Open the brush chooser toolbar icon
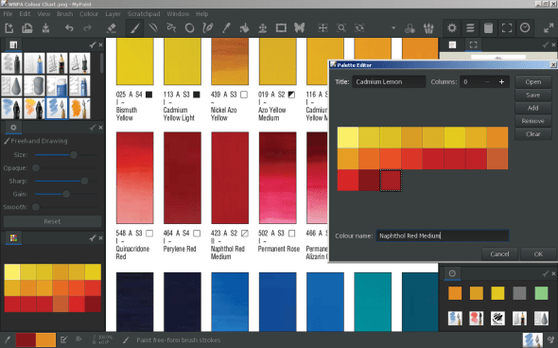558x348 pixels. pyautogui.click(x=428, y=28)
